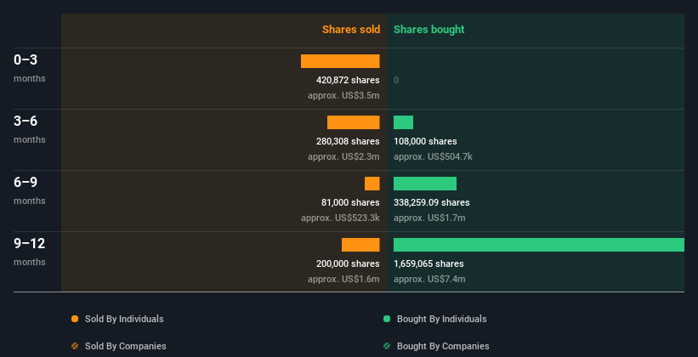Click the approx. US$523.3k value
The image size is (698, 357).
point(341,218)
